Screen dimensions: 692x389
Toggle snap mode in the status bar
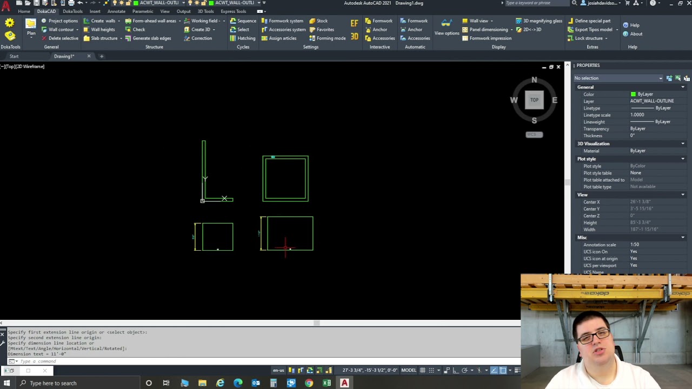pyautogui.click(x=432, y=370)
